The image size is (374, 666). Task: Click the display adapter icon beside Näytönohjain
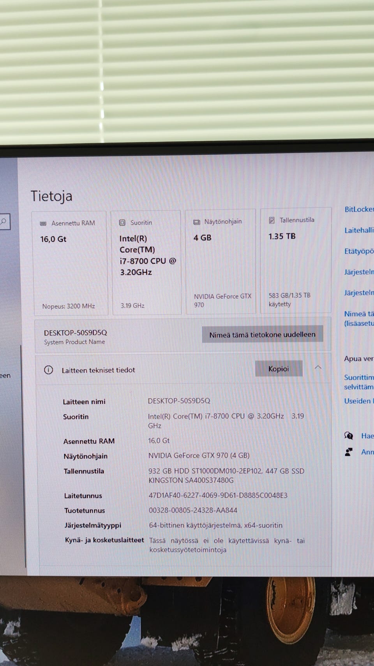[197, 222]
